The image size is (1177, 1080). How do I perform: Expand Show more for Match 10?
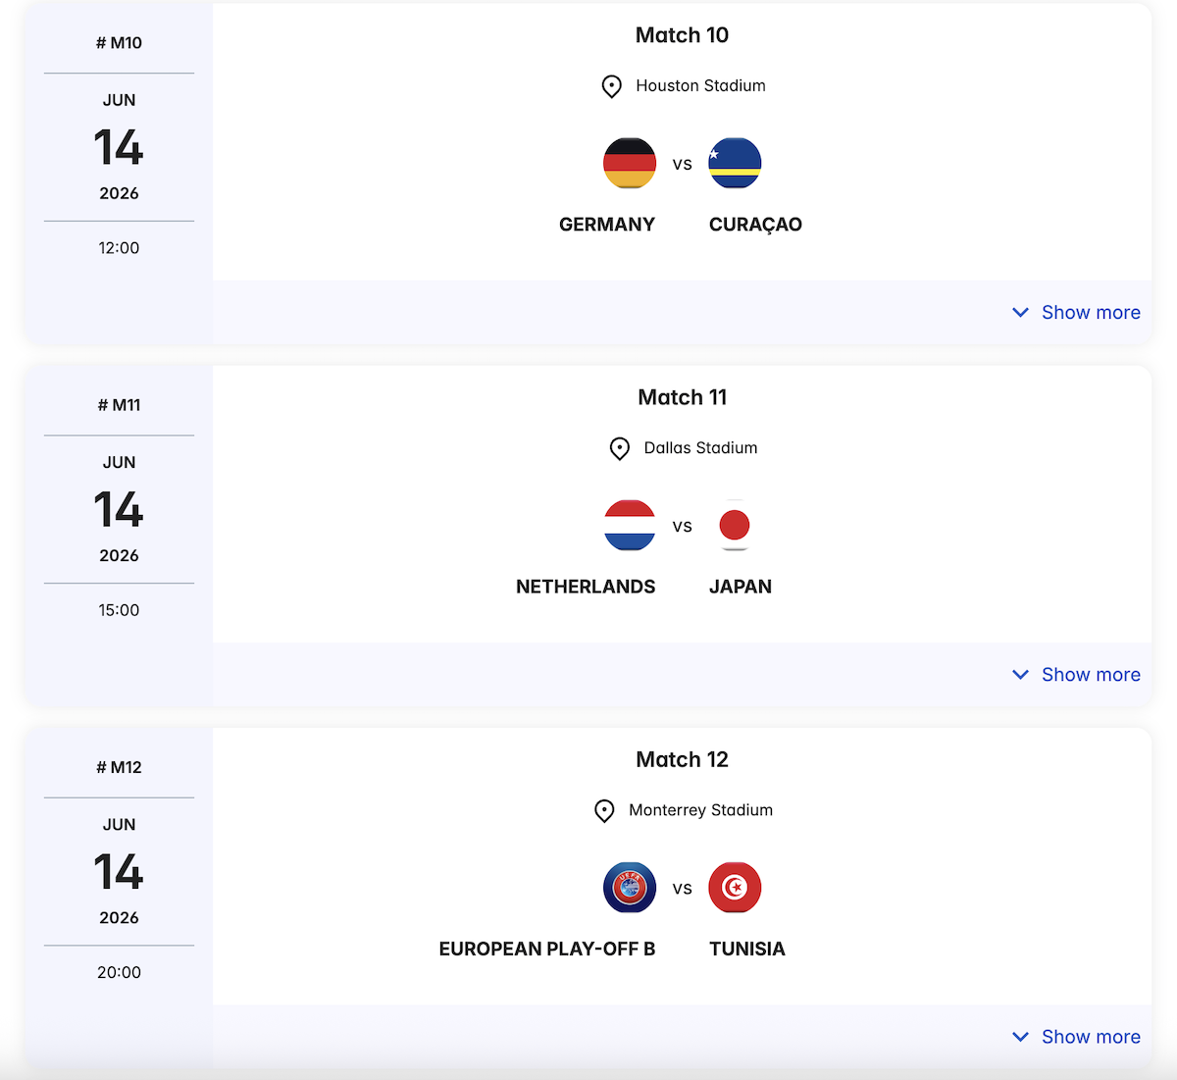point(1077,312)
